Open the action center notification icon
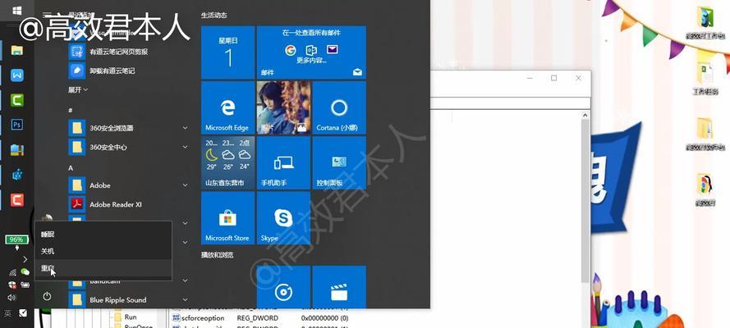This screenshot has width=730, height=328. pos(23,312)
